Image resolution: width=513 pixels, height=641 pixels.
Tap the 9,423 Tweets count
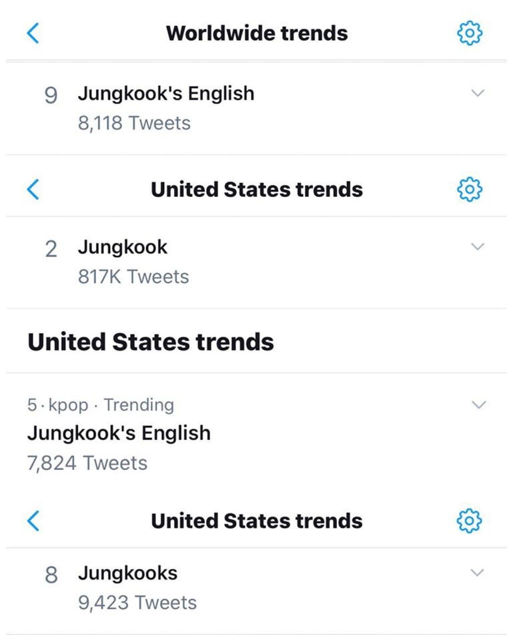point(137,602)
